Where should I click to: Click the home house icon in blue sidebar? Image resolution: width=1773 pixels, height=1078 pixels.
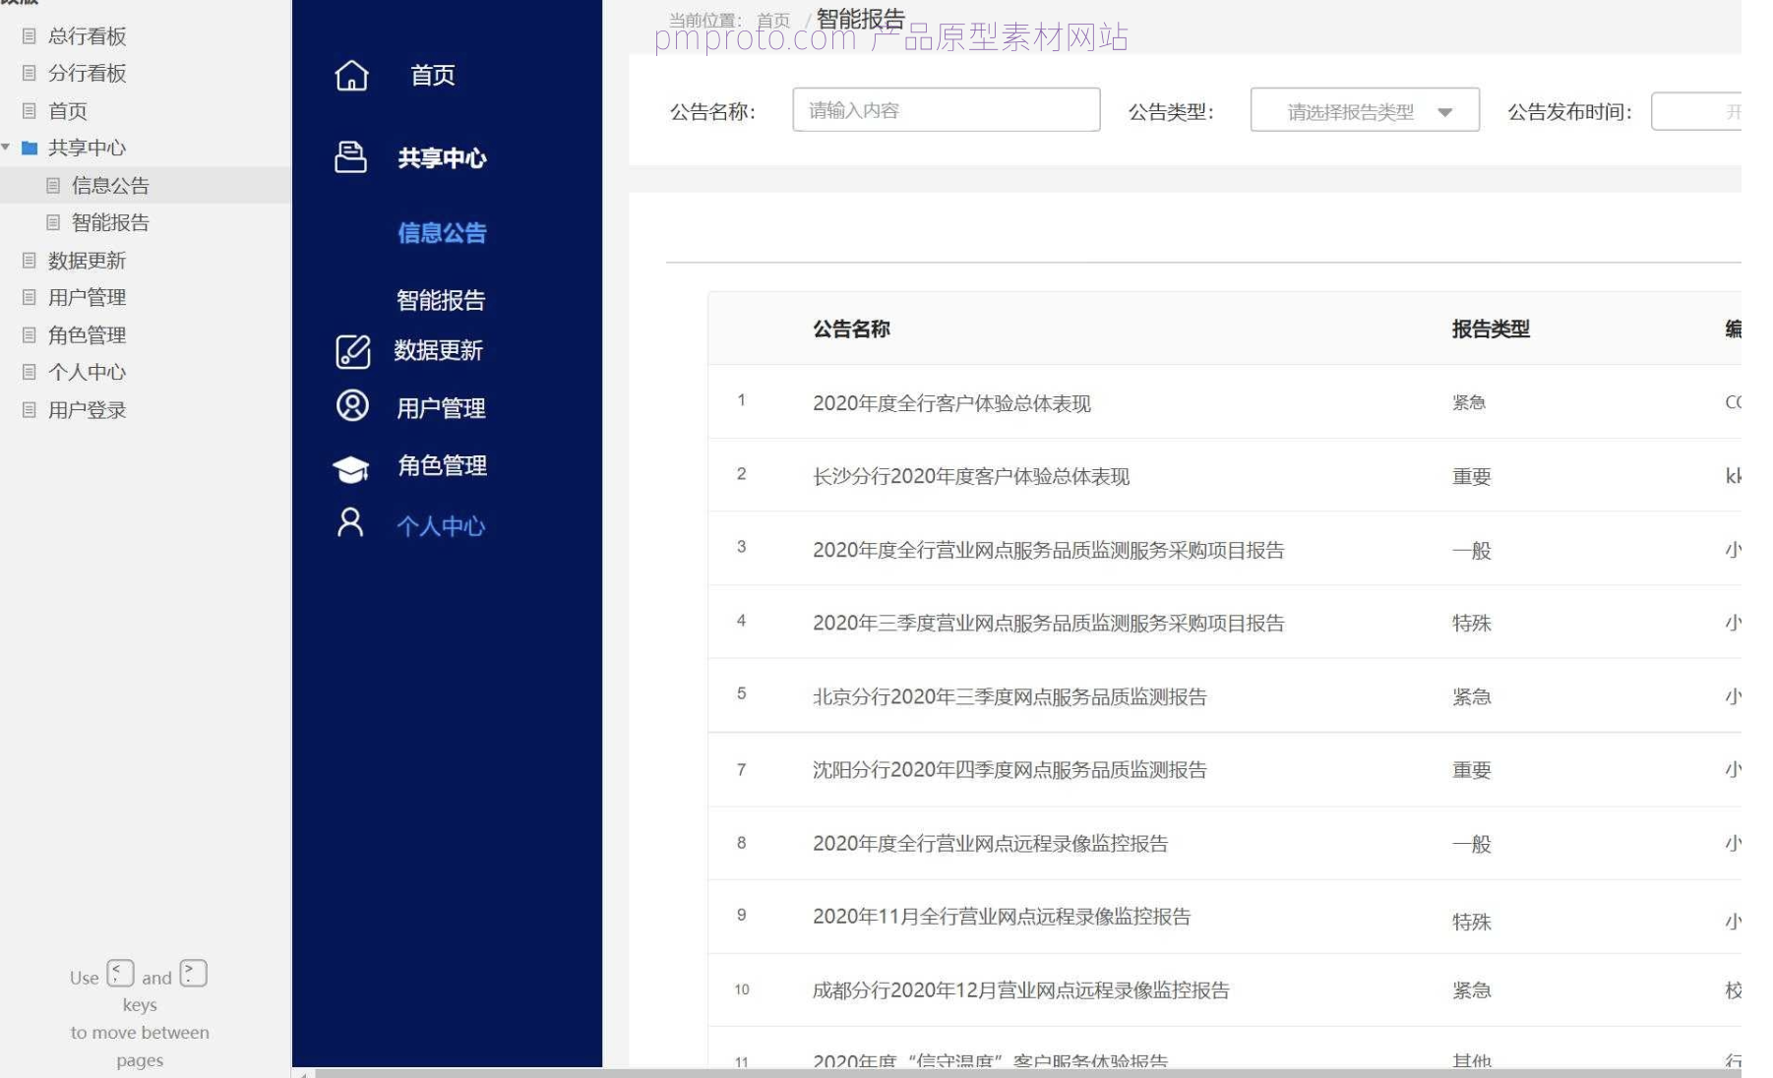(351, 75)
